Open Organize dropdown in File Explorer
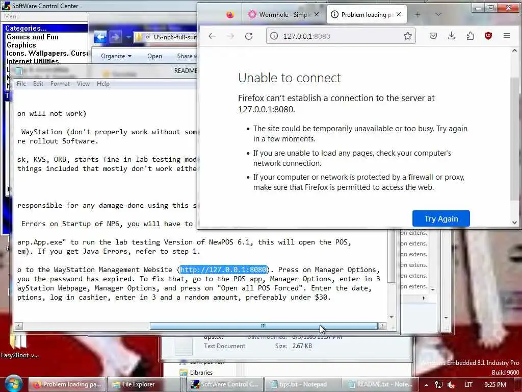Viewport: 522px width, 392px height. 116,56
